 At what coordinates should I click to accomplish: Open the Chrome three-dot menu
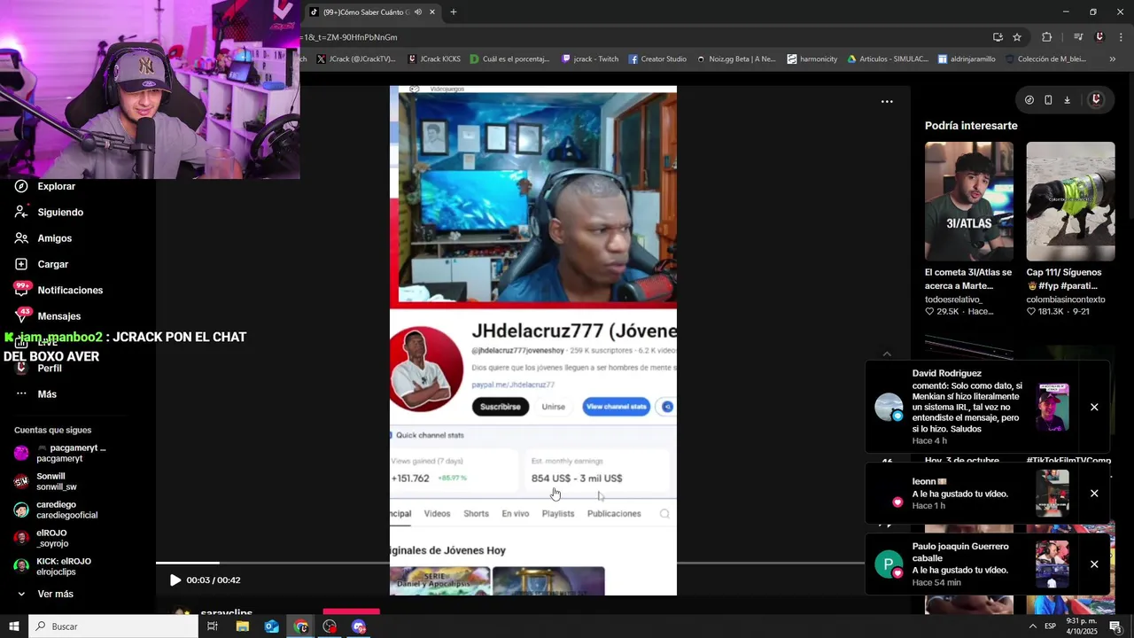tap(1122, 37)
